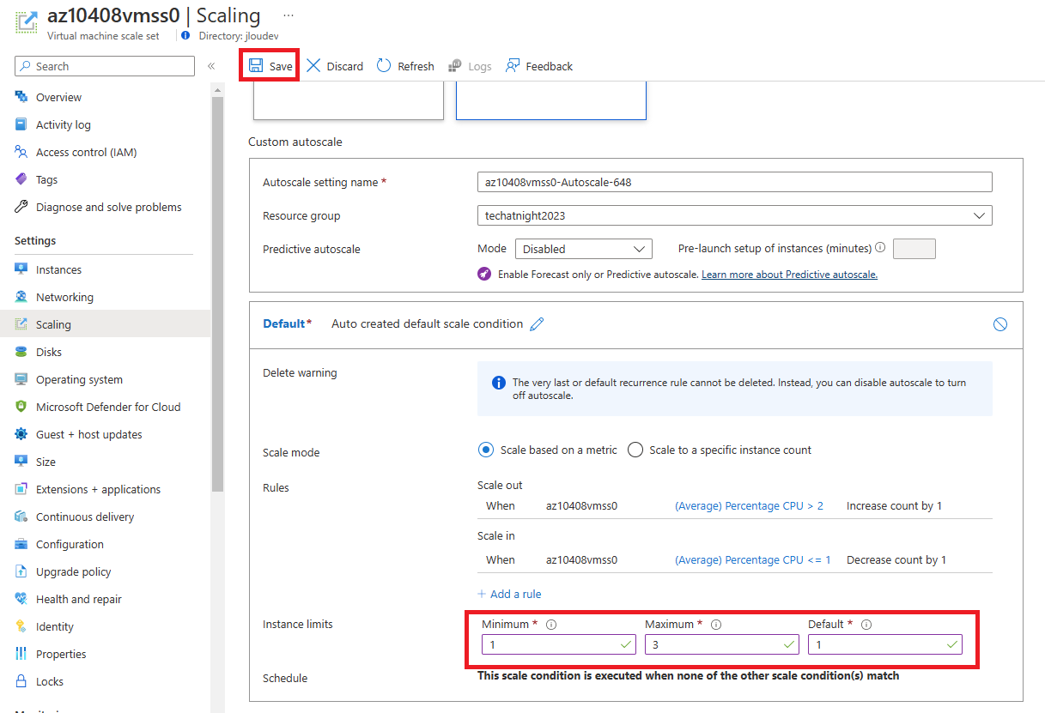Open the Identity page
The image size is (1045, 713).
55,626
